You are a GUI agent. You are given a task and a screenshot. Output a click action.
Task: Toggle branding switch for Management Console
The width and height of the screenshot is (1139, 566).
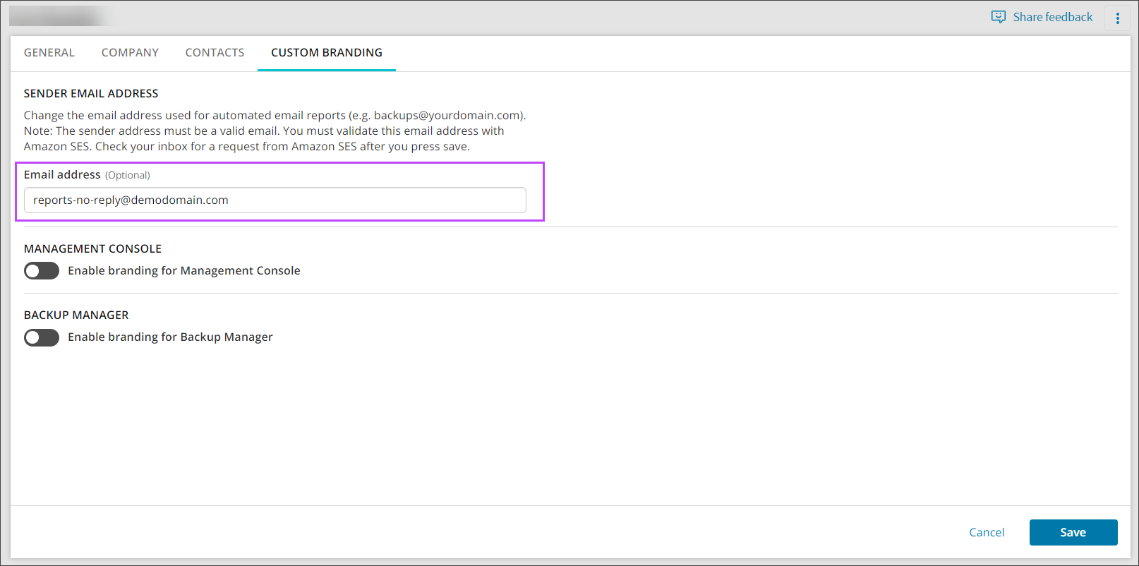click(x=42, y=271)
